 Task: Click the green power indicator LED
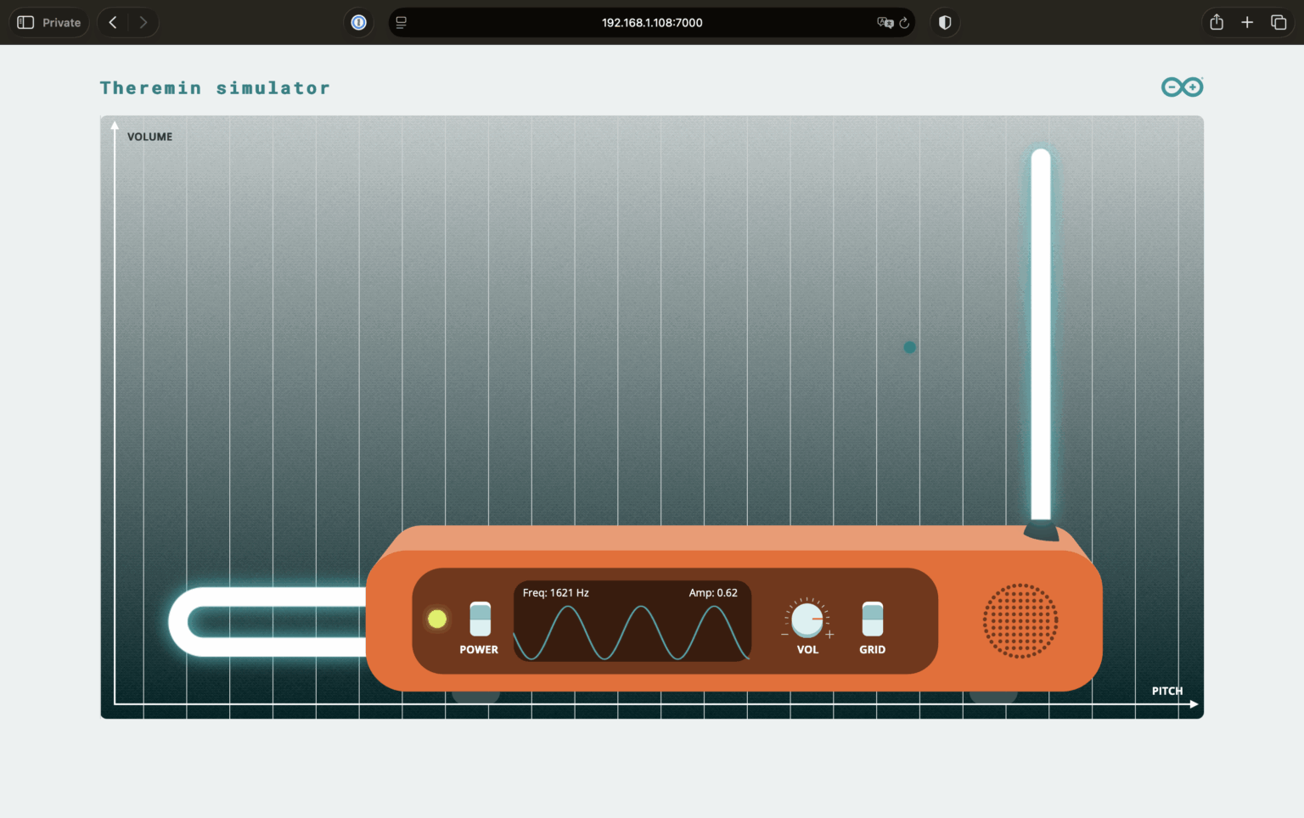tap(436, 619)
